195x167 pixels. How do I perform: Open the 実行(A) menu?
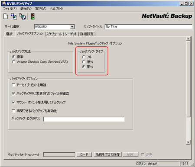(x=41, y=9)
